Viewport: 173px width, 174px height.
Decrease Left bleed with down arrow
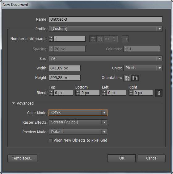click(104, 94)
